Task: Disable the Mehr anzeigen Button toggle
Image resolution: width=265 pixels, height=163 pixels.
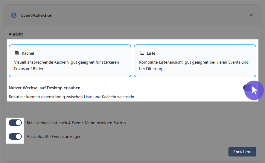Action: 15,123
